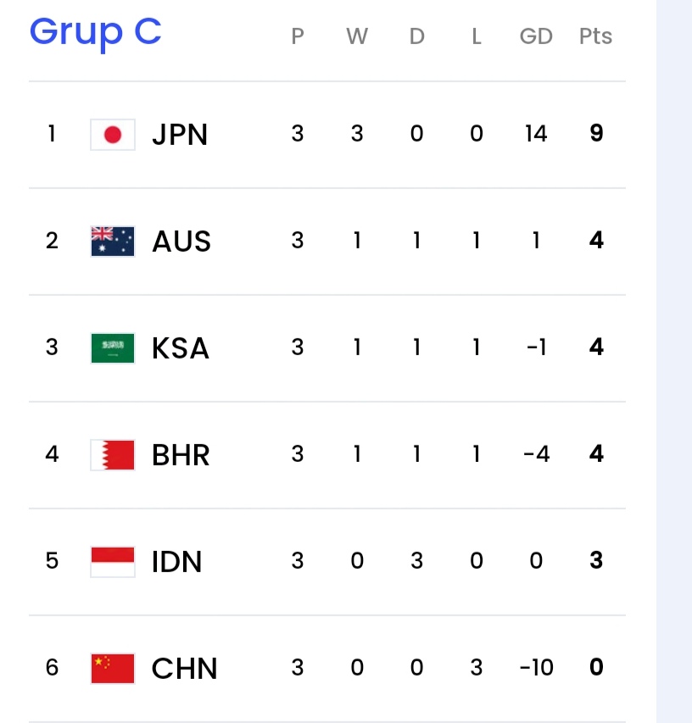
Task: Open the IDN team name
Action: tap(176, 562)
